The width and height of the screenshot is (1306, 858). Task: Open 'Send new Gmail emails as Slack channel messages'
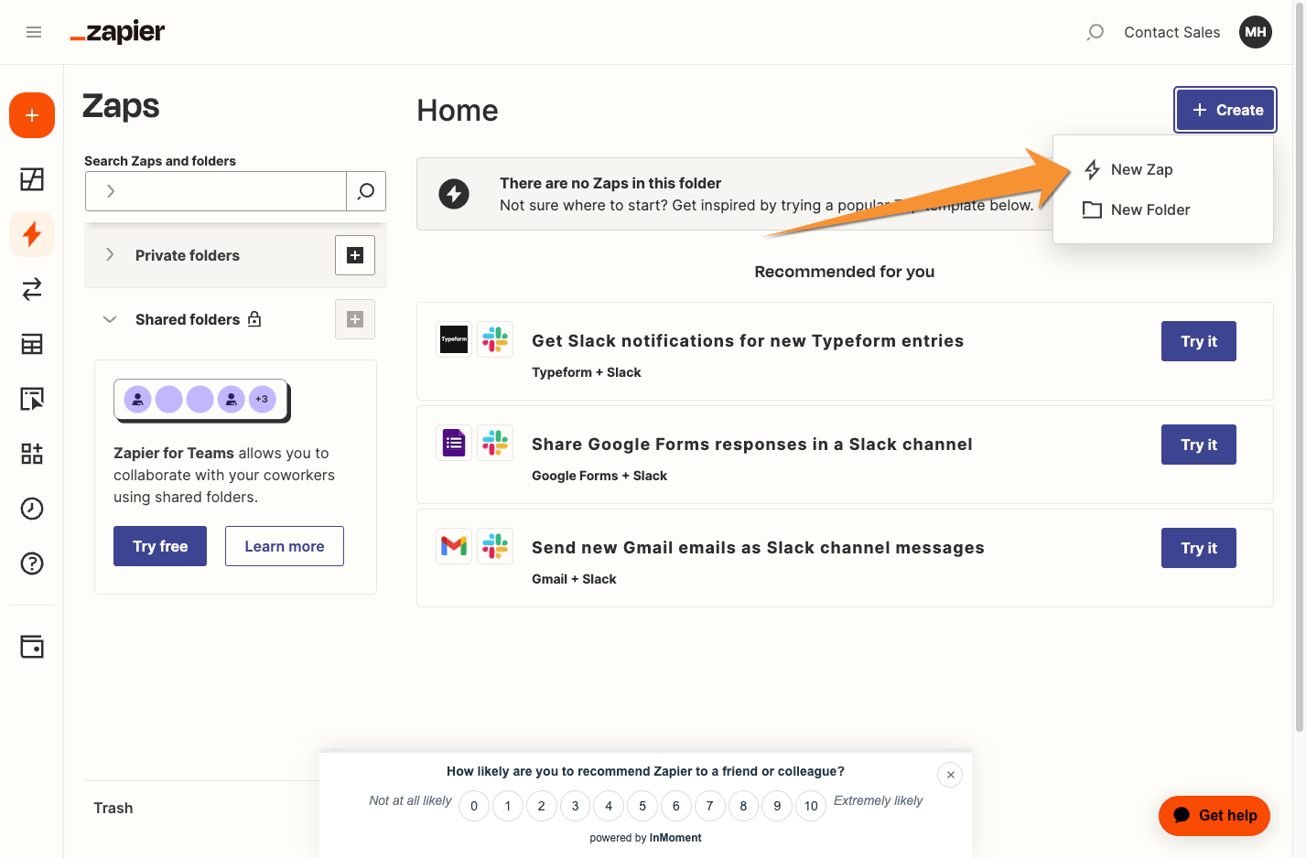[x=758, y=547]
